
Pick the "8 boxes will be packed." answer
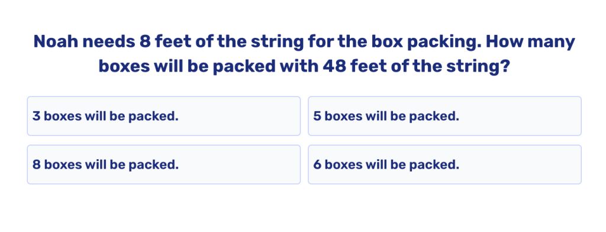(x=163, y=165)
